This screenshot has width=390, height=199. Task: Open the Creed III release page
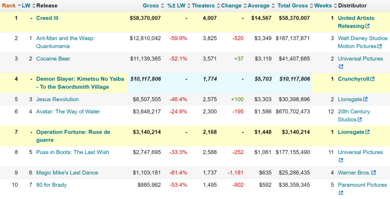[47, 18]
